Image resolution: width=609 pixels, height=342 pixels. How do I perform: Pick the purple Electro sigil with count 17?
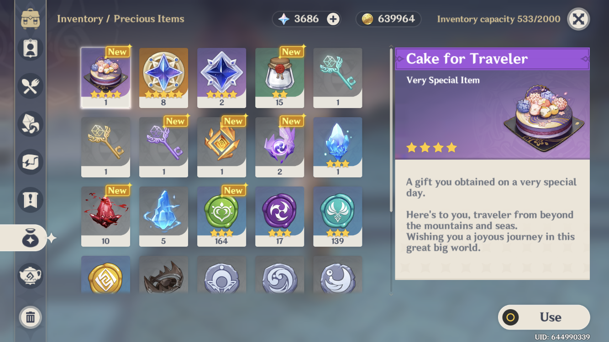279,217
